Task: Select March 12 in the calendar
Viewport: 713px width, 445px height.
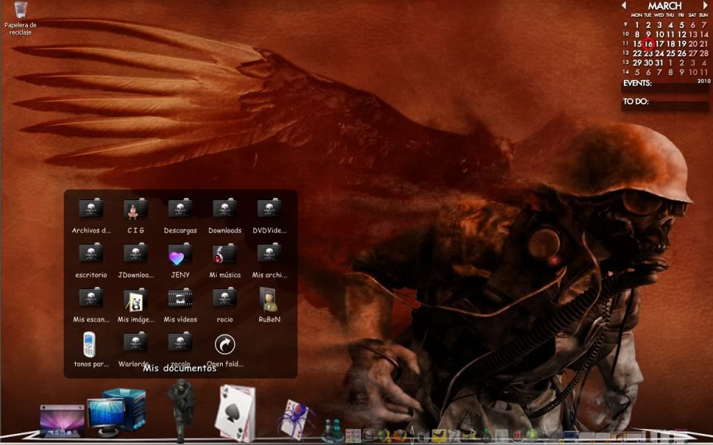Action: click(x=682, y=35)
